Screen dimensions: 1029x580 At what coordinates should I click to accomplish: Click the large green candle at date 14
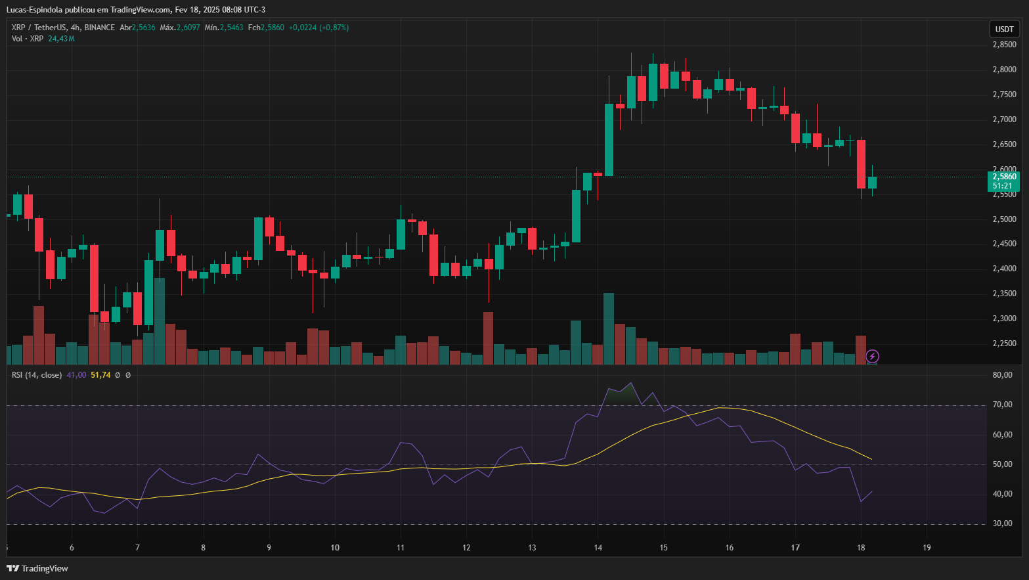[x=609, y=139]
